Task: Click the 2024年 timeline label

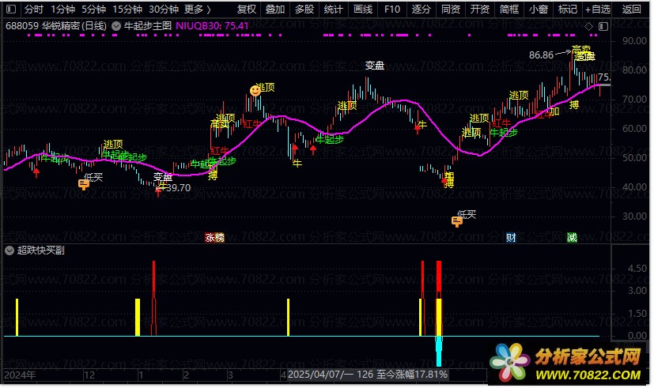Action: pos(20,375)
